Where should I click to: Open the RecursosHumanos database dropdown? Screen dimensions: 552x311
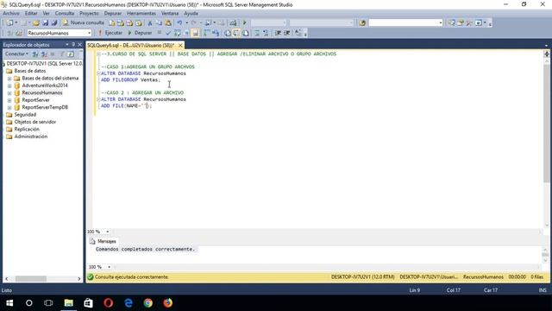[89, 33]
